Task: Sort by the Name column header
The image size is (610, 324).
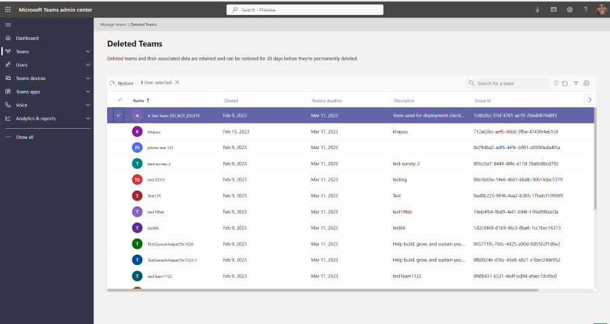Action: coord(142,100)
